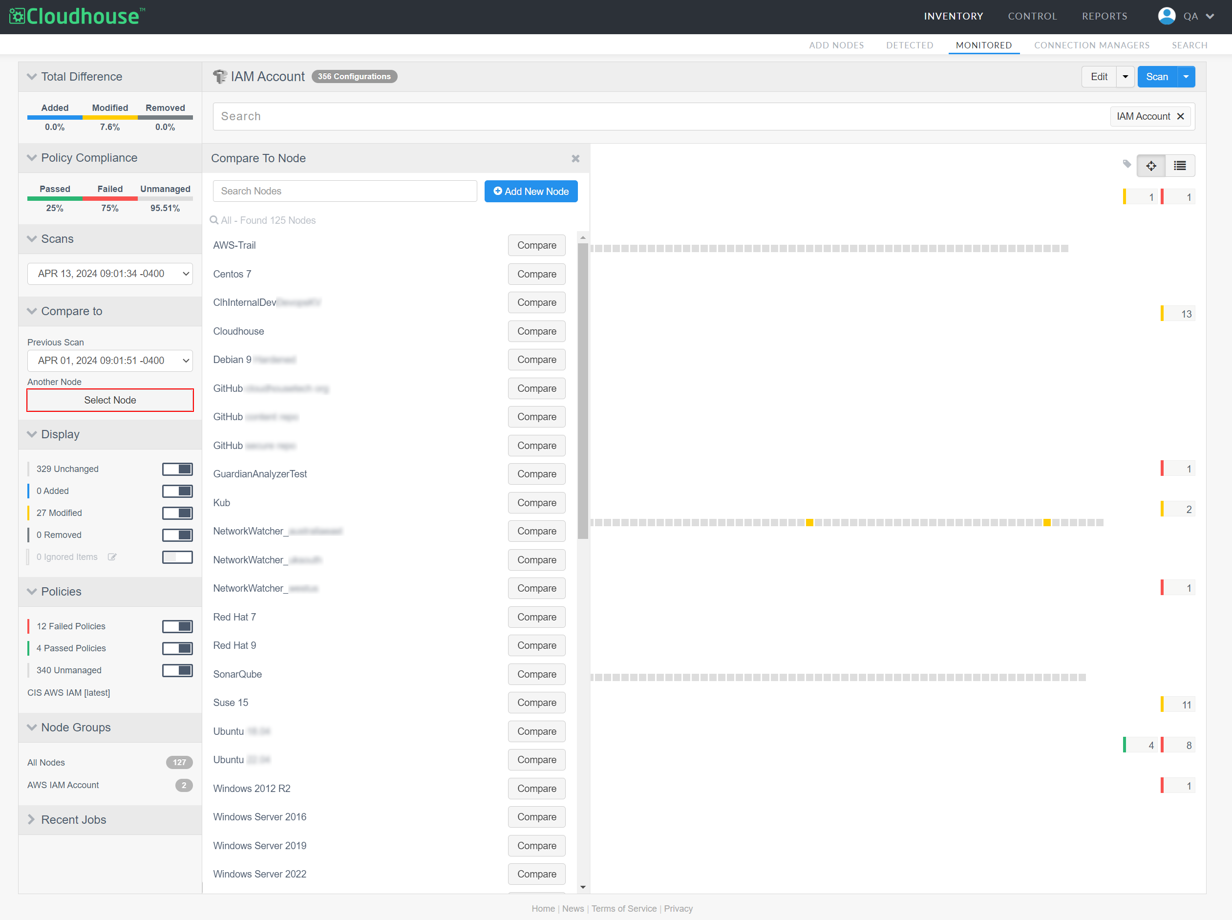Go to the Connection Managers tab

pos(1092,45)
